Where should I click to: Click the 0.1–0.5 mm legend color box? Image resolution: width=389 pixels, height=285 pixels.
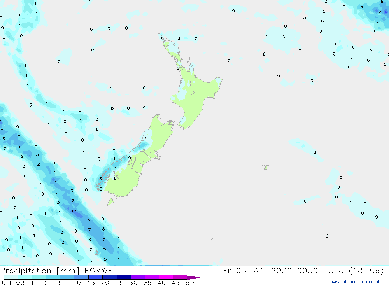(x=11, y=277)
